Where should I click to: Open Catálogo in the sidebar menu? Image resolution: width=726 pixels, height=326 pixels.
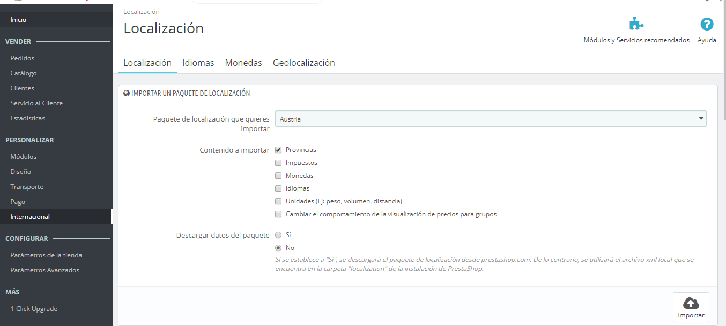[24, 73]
